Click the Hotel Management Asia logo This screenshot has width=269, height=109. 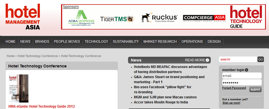[x=23, y=17]
